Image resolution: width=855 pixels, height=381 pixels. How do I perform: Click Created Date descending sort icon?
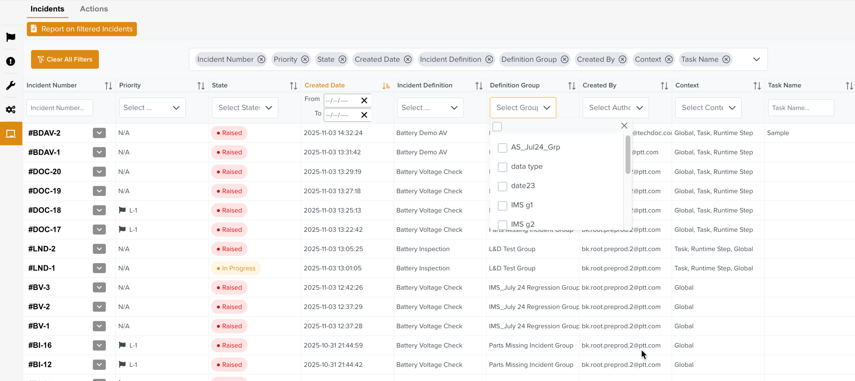386,86
